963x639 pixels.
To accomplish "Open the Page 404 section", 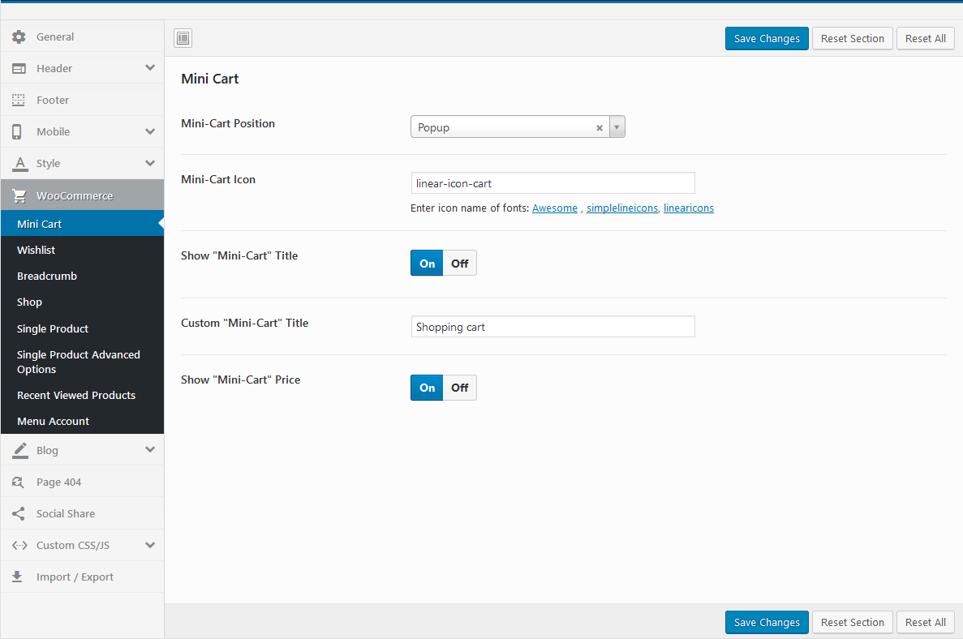I will click(82, 482).
